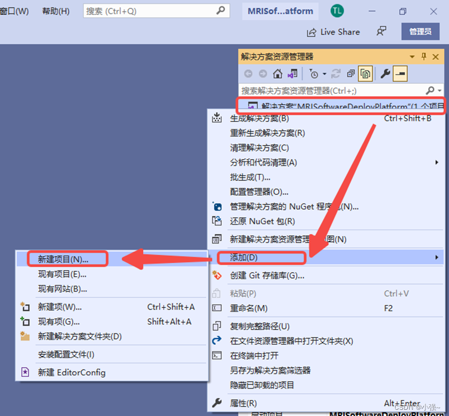Switch views via the Visual Studio solution icon
The image size is (449, 416).
[292, 74]
